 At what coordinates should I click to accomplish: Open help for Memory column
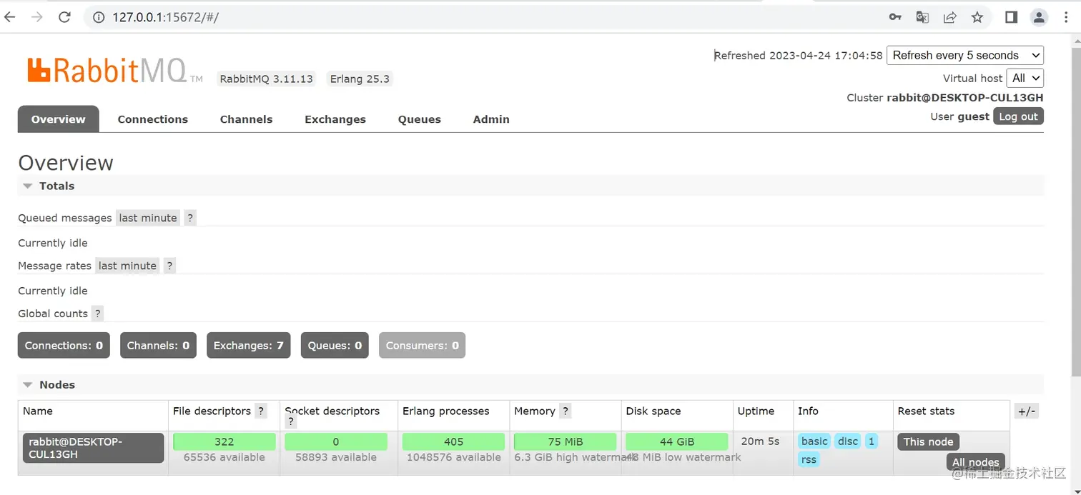565,411
